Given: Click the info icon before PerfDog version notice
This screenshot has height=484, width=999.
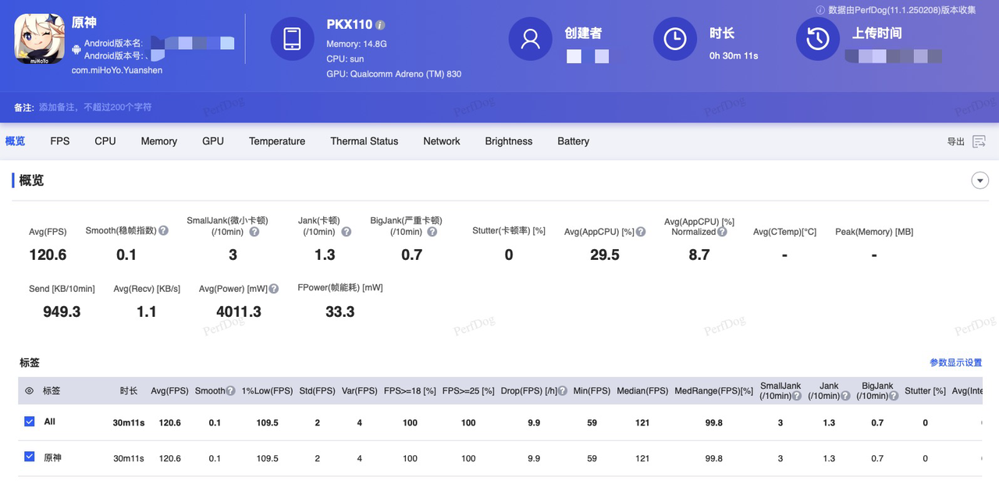Looking at the screenshot, I should coord(820,10).
